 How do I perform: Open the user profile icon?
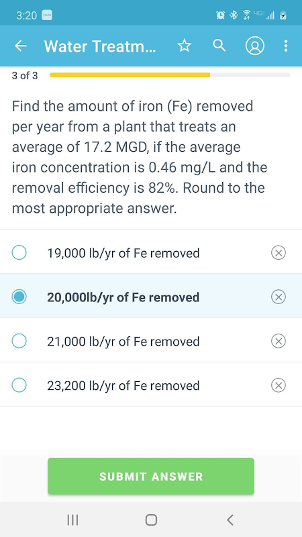255,46
